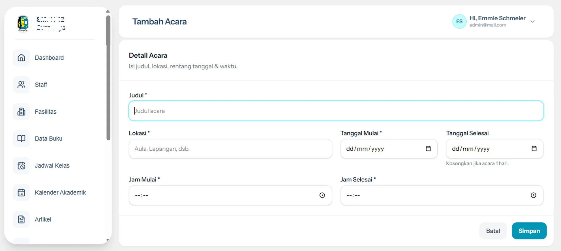
Task: Click the sidebar scroll down arrow
Action: coord(108,240)
